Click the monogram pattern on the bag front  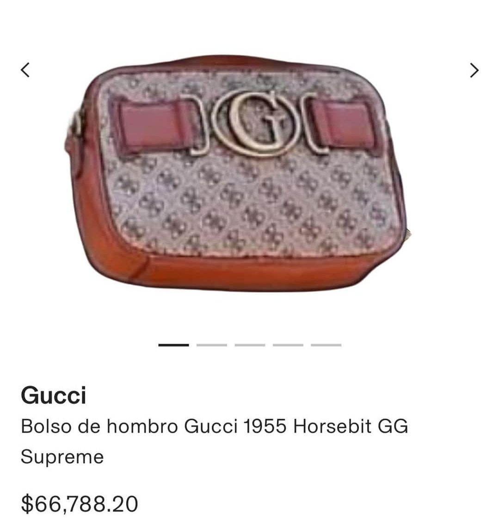pyautogui.click(x=252, y=206)
